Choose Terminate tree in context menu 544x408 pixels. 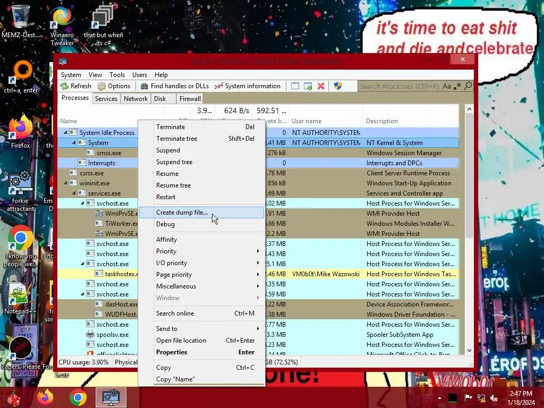coord(202,139)
